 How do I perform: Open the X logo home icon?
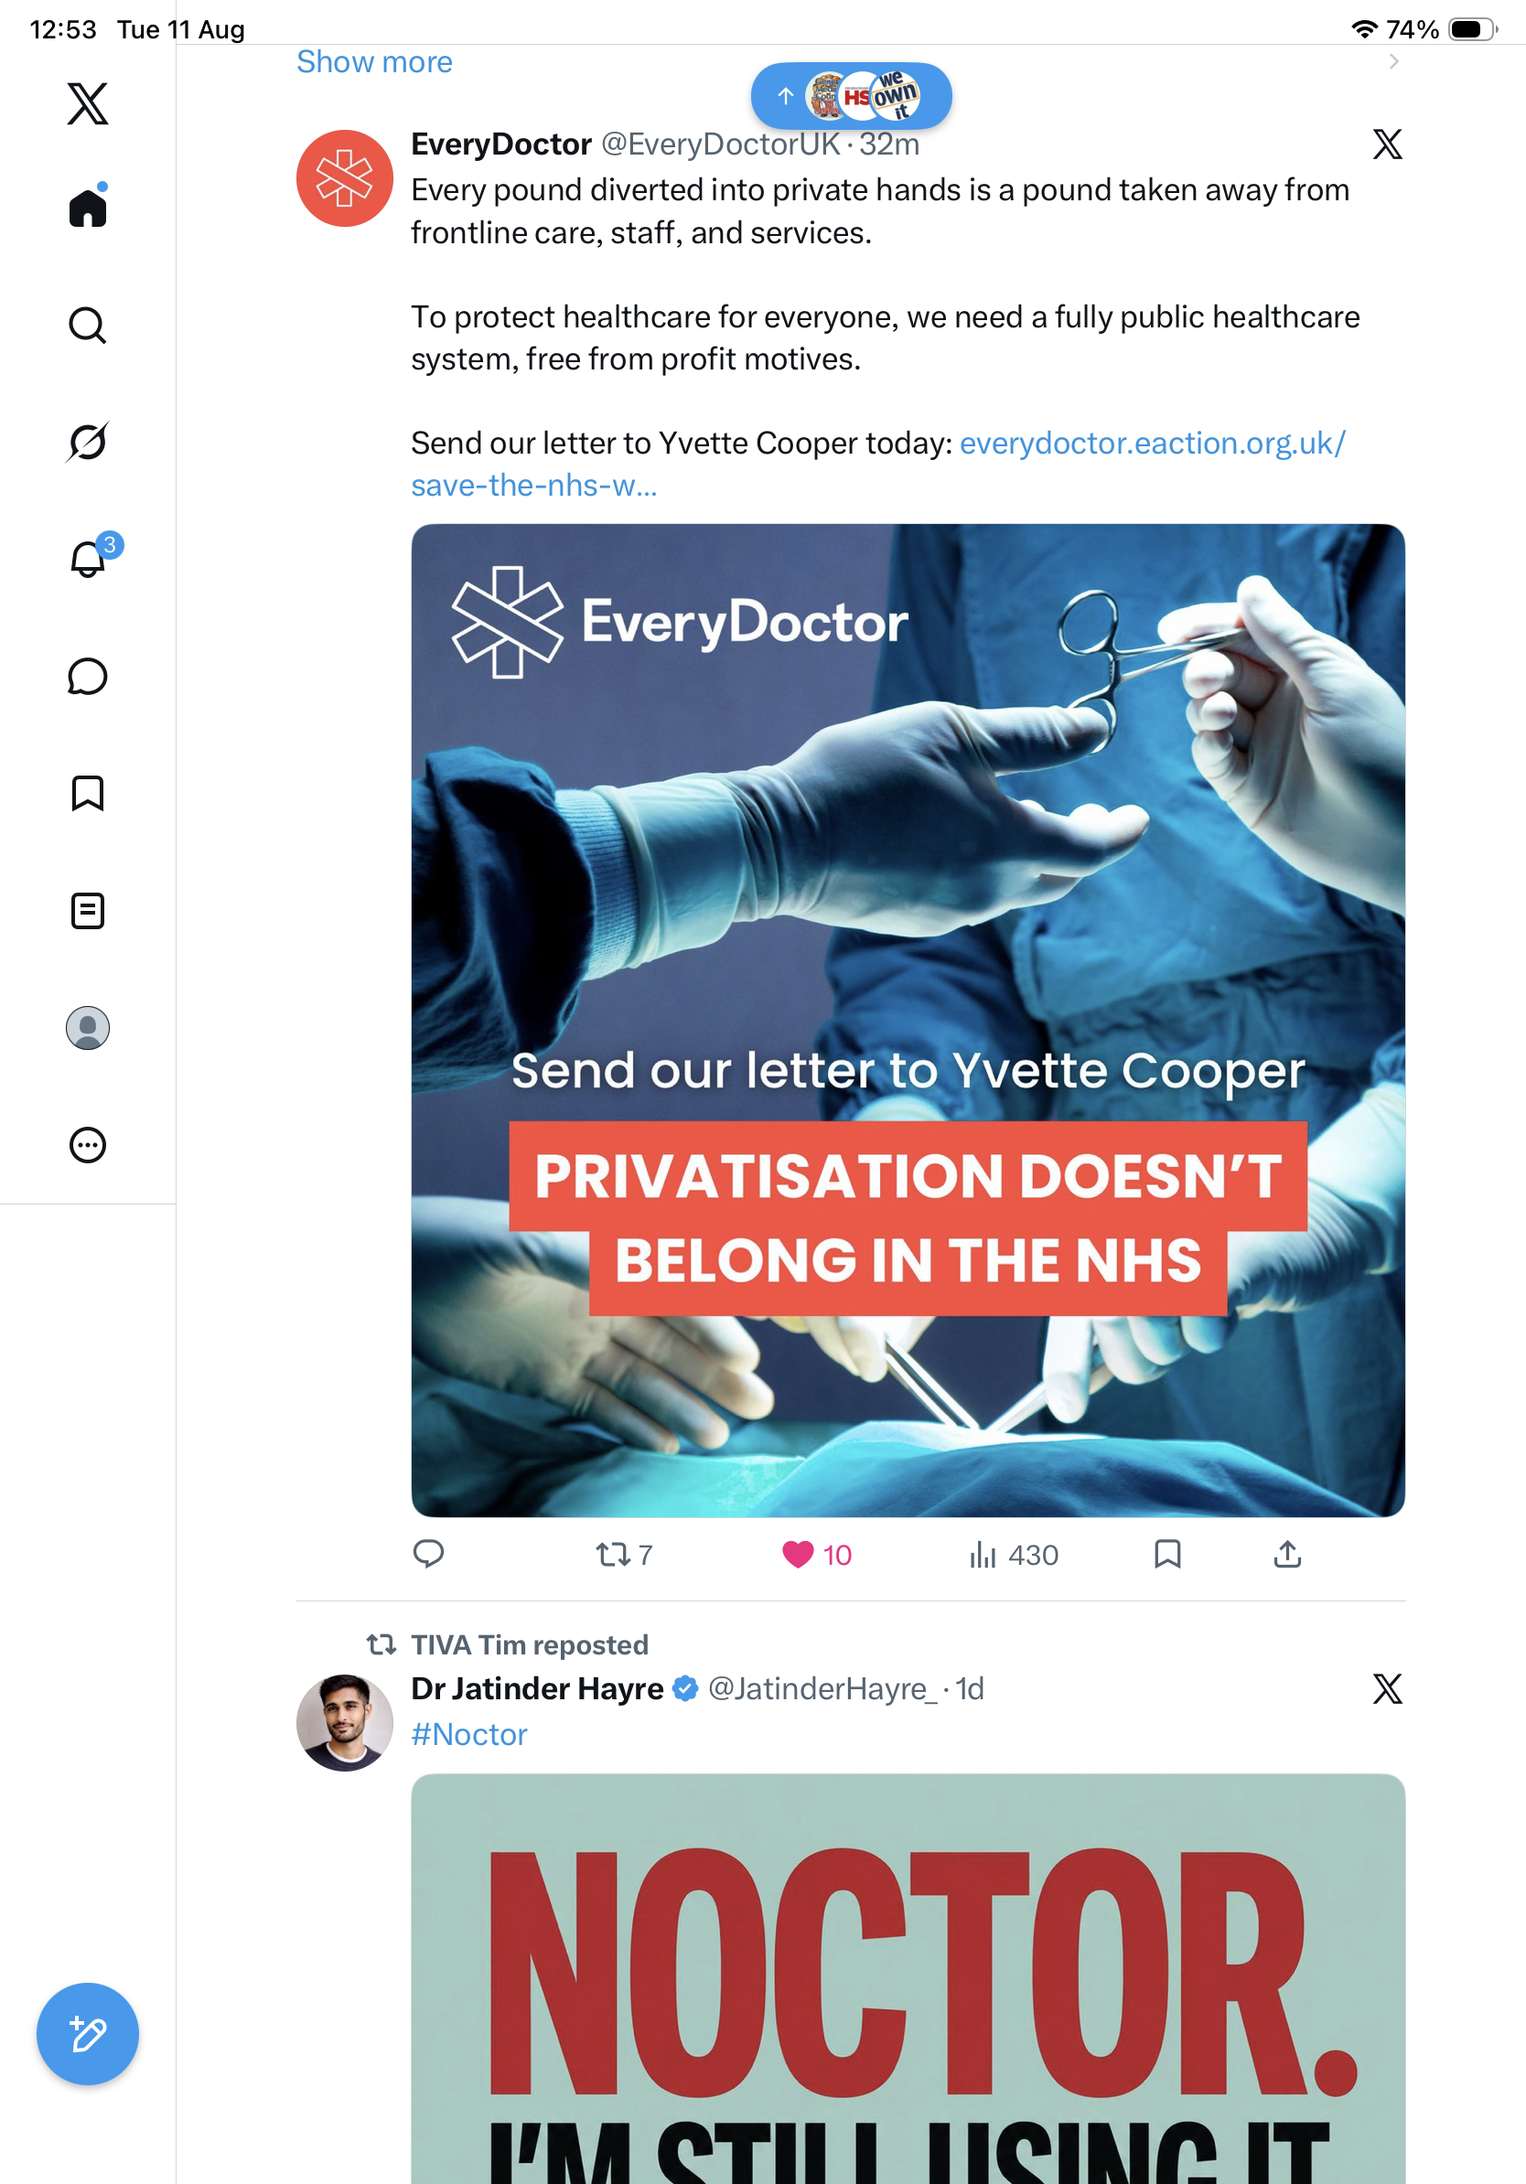tap(88, 103)
